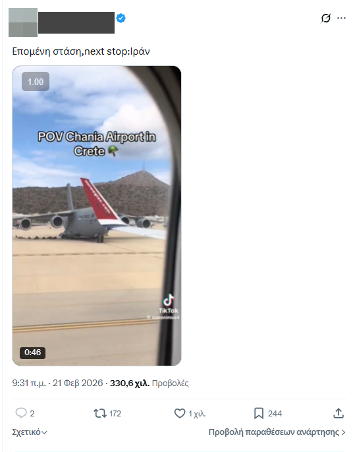Open the 9:31 π.μ. 21 Φεβ 2026 timestamp
353x452 pixels.
pos(57,383)
